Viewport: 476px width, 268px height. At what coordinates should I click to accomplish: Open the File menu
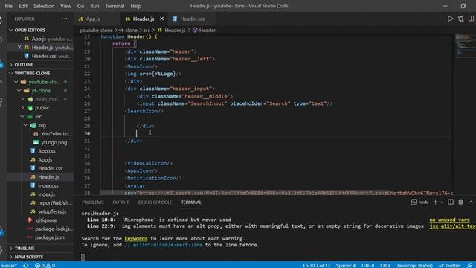coord(9,6)
